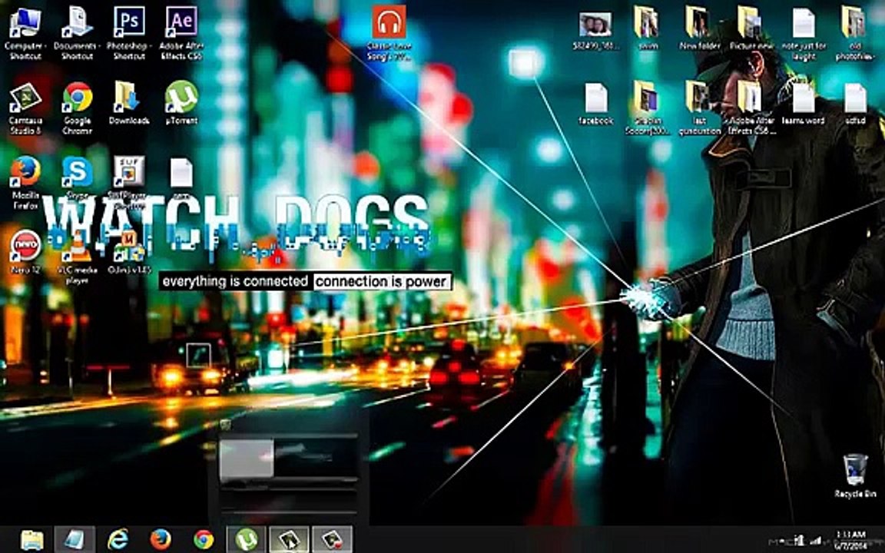Select the last graduation folder
Image resolution: width=885 pixels, height=553 pixels.
coord(699,108)
